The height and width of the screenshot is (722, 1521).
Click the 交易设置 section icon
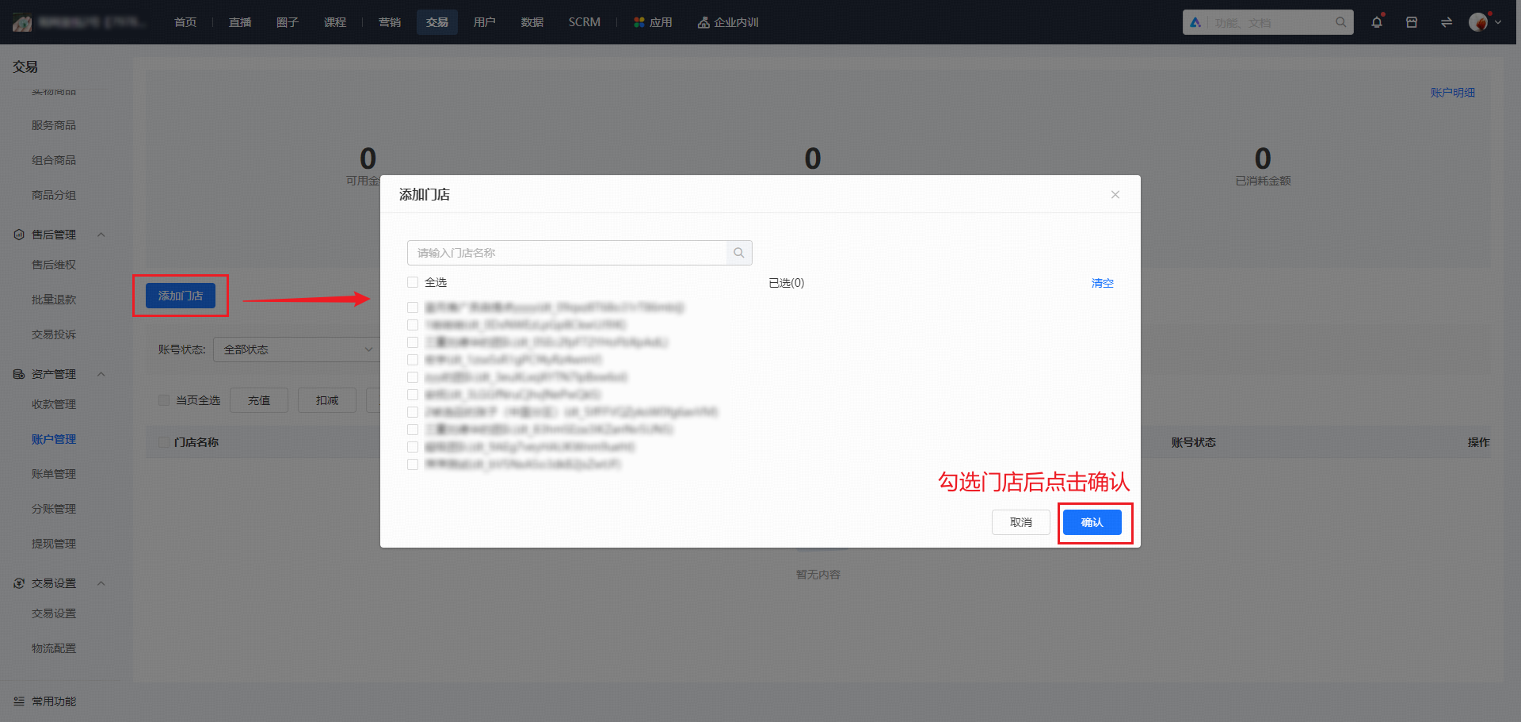(x=19, y=583)
